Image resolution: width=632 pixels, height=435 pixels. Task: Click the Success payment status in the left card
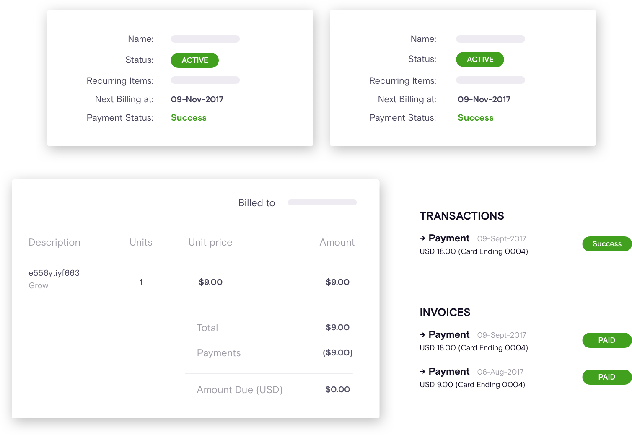(189, 118)
